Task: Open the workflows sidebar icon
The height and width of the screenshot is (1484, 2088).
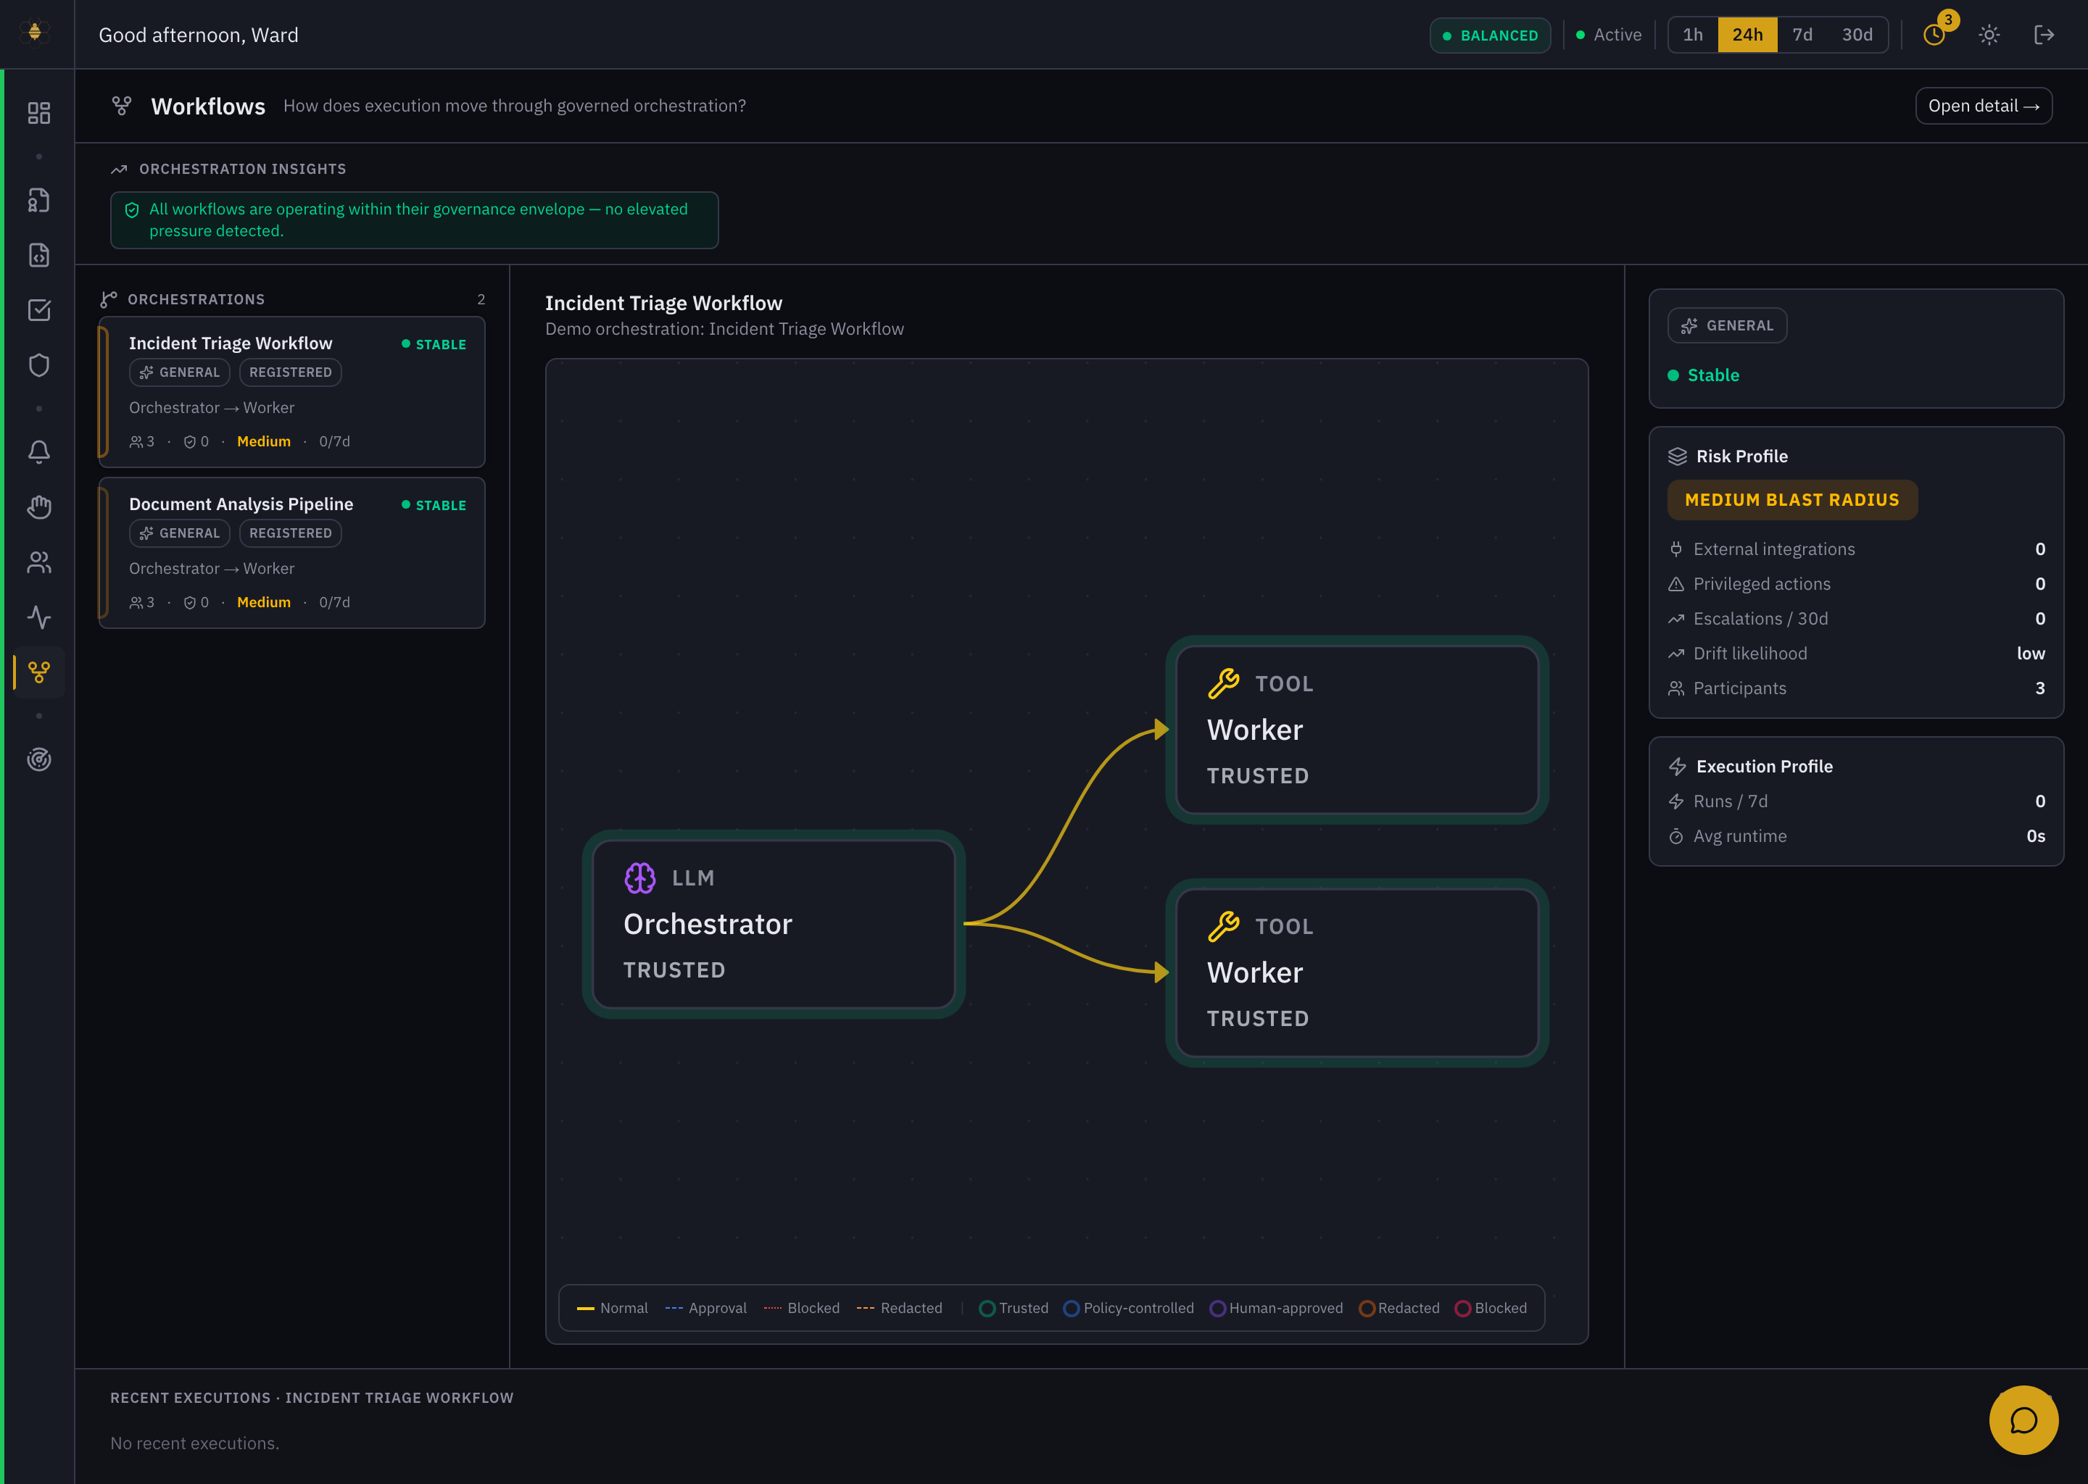Action: coord(38,672)
